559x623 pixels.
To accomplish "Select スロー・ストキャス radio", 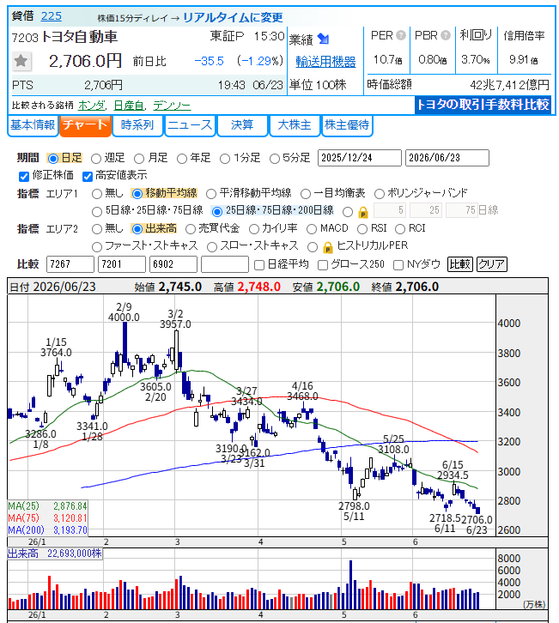I will 212,247.
